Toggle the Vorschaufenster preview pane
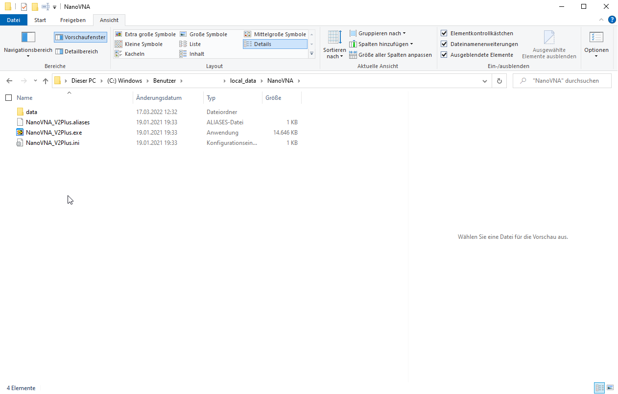Screen dimensions: 618x394 click(x=80, y=37)
